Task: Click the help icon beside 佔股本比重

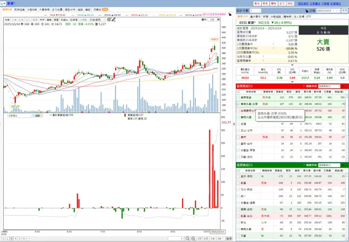Action: pos(263,56)
